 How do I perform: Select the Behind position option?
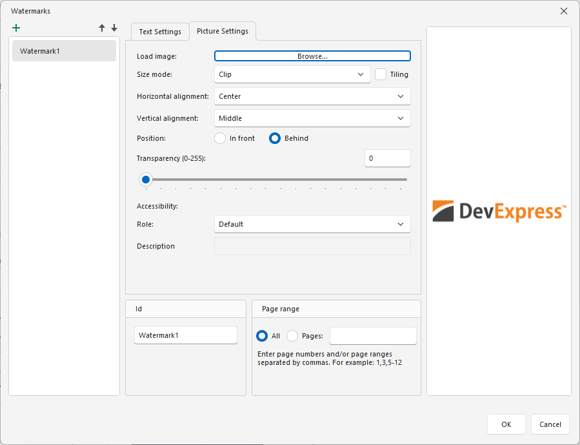(274, 138)
